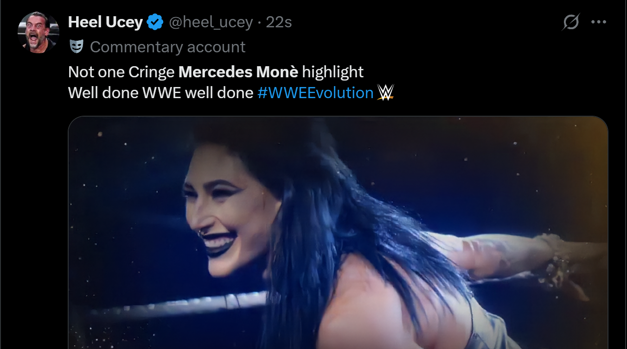Viewport: 627px width, 349px height.
Task: Click the smiling face in the media
Action: pyautogui.click(x=228, y=218)
